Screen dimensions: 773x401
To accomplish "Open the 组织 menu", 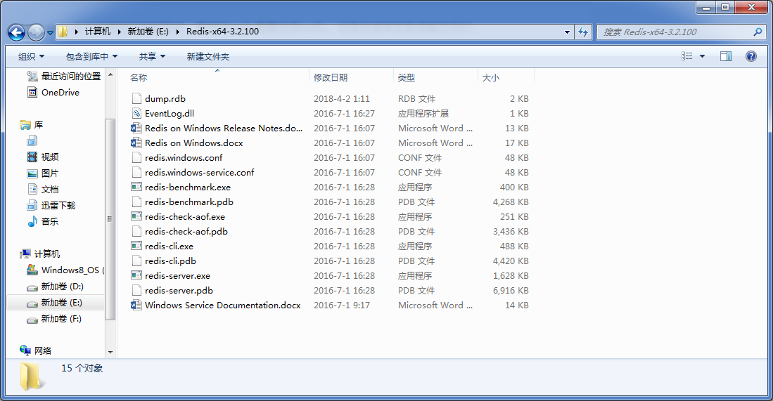I will click(x=31, y=57).
